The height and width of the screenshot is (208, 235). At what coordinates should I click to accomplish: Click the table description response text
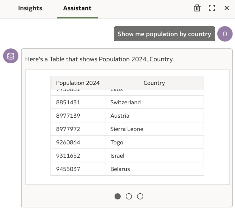[x=99, y=59]
